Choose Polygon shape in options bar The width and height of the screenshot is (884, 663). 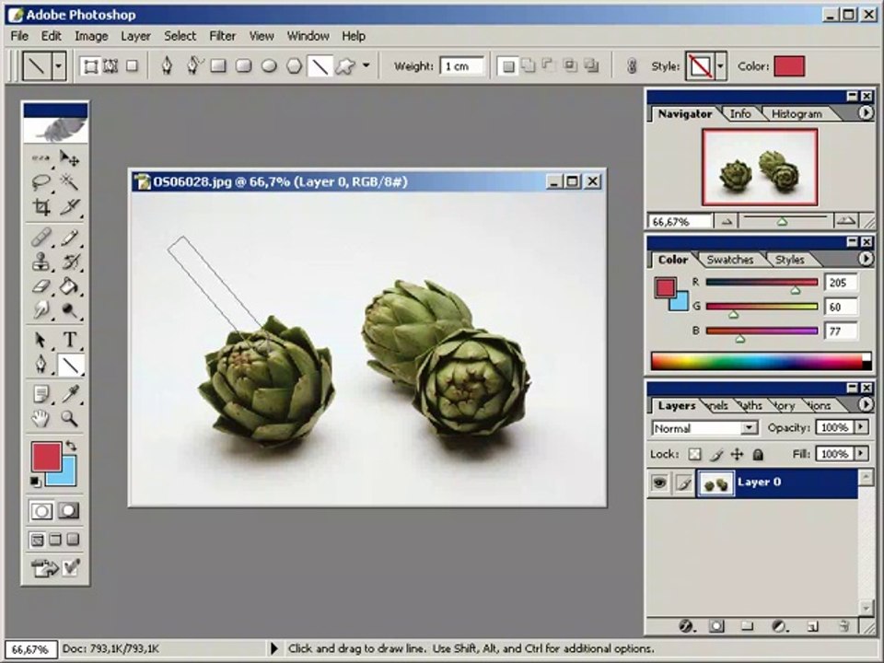pyautogui.click(x=294, y=66)
